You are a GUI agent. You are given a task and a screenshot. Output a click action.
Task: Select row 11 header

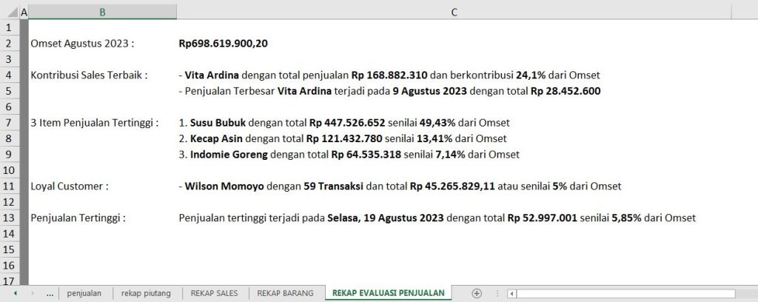pos(10,186)
